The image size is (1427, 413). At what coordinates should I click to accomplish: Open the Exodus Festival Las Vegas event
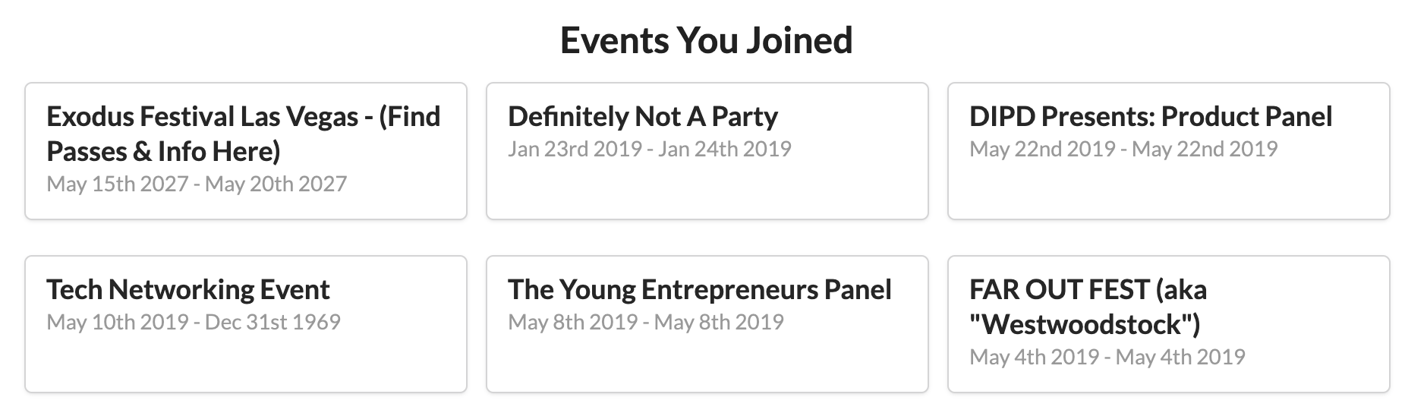(x=243, y=134)
